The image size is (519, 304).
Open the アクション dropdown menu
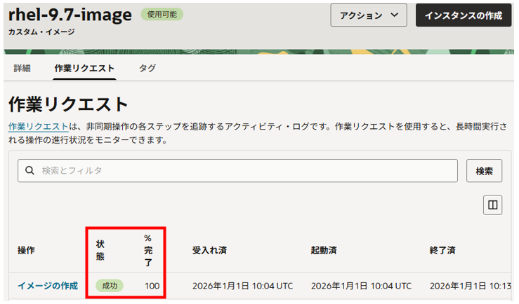tap(369, 15)
